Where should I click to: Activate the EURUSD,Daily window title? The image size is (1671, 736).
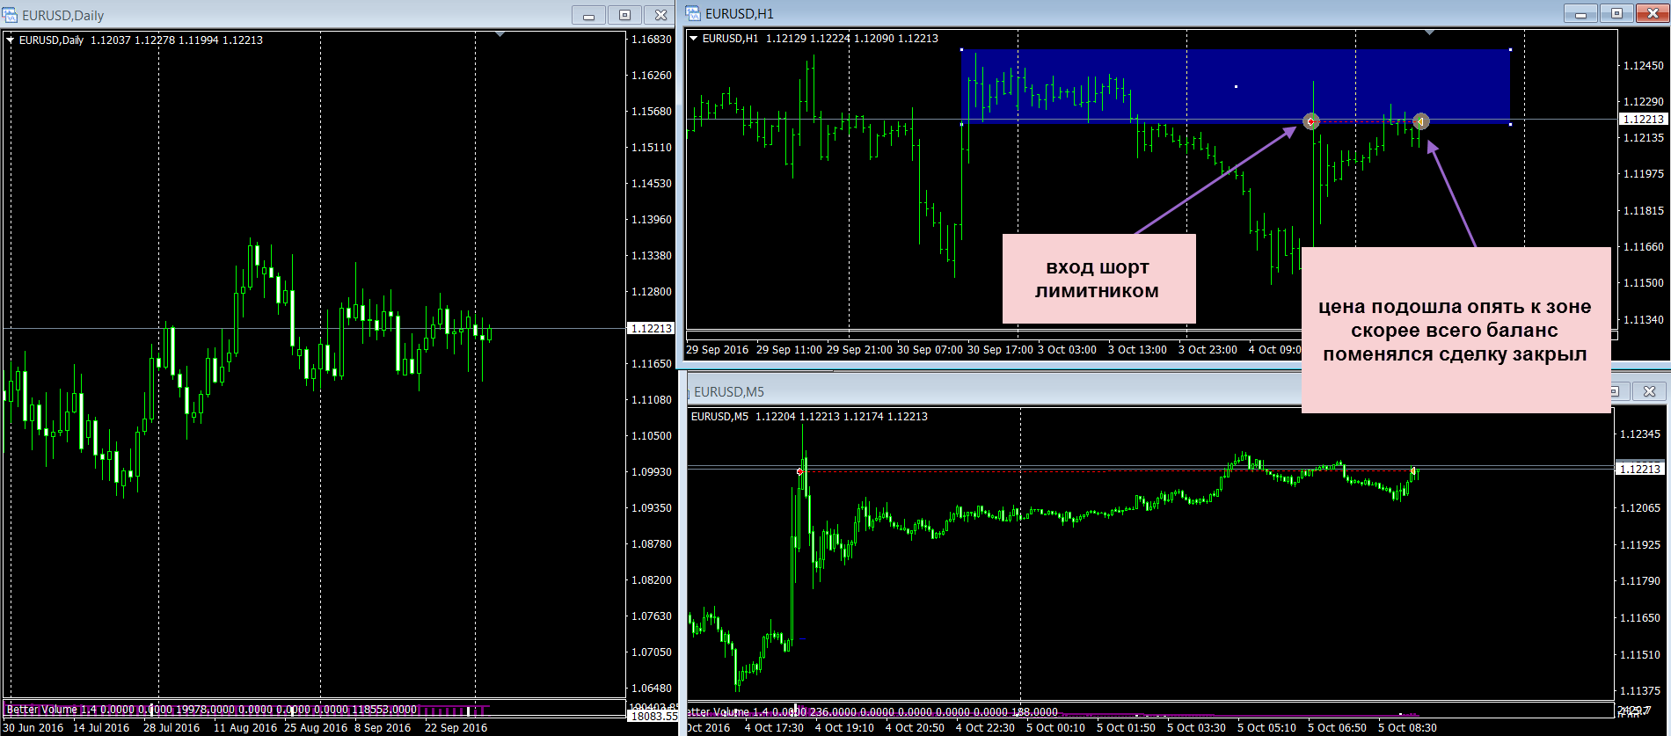pyautogui.click(x=62, y=16)
